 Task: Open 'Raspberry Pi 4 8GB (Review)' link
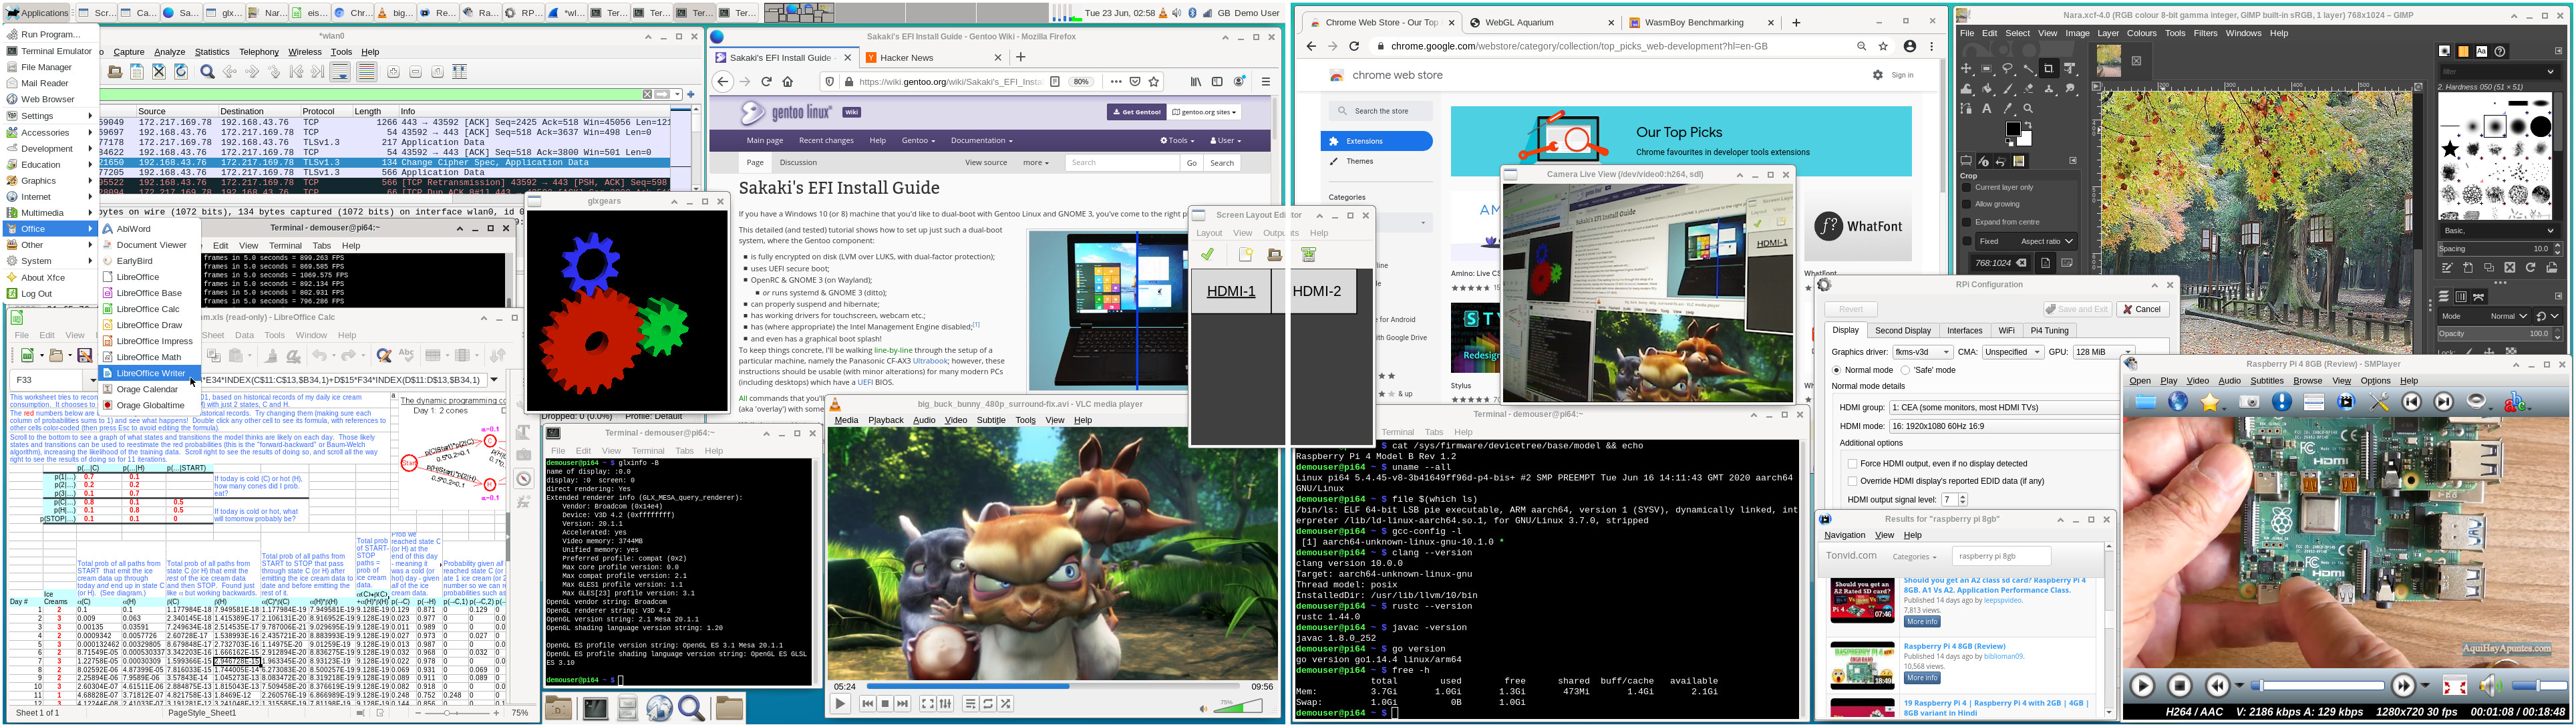[x=1954, y=646]
